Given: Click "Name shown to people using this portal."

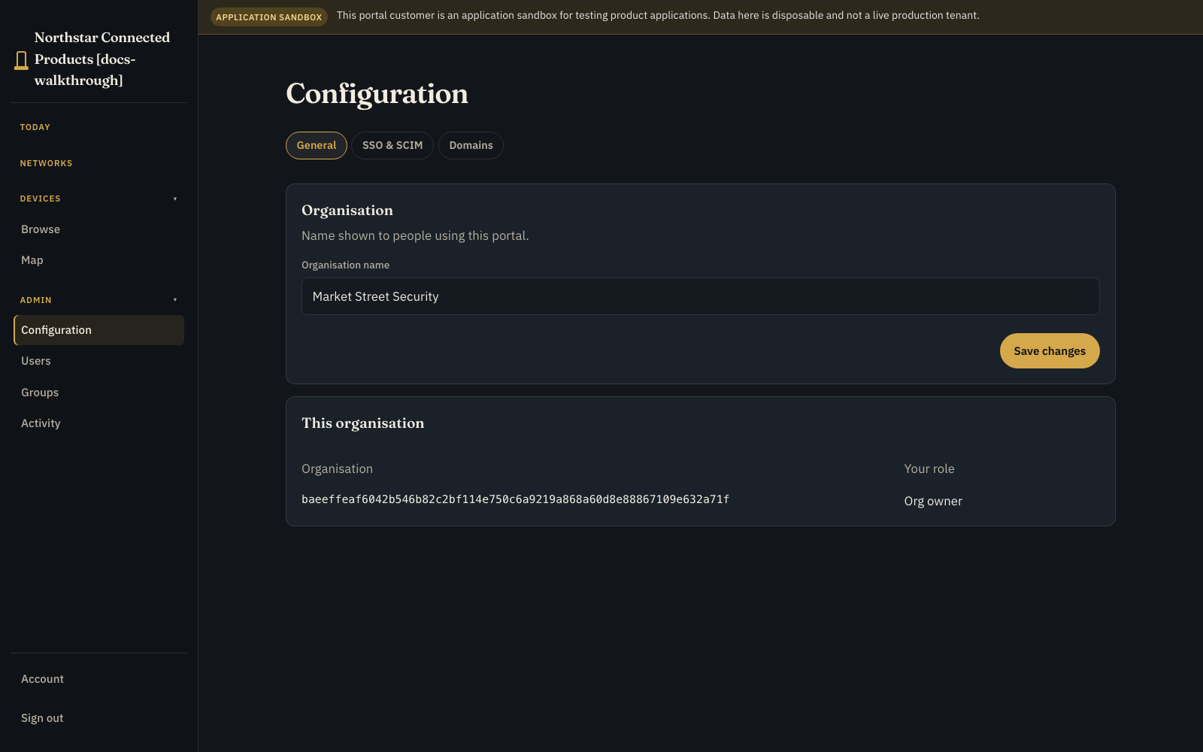Looking at the screenshot, I should [x=415, y=235].
